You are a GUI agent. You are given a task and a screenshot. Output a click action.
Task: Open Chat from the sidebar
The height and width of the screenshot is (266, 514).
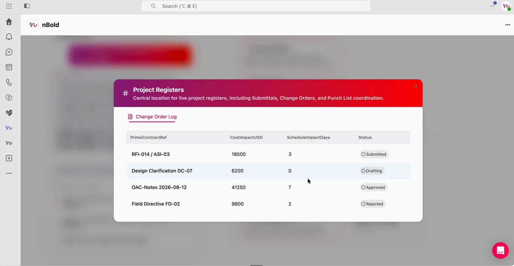coord(9,52)
